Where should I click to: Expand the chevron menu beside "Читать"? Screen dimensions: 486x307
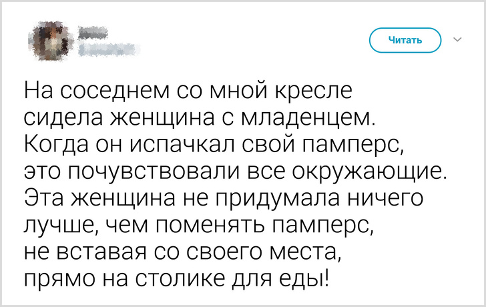pyautogui.click(x=458, y=40)
